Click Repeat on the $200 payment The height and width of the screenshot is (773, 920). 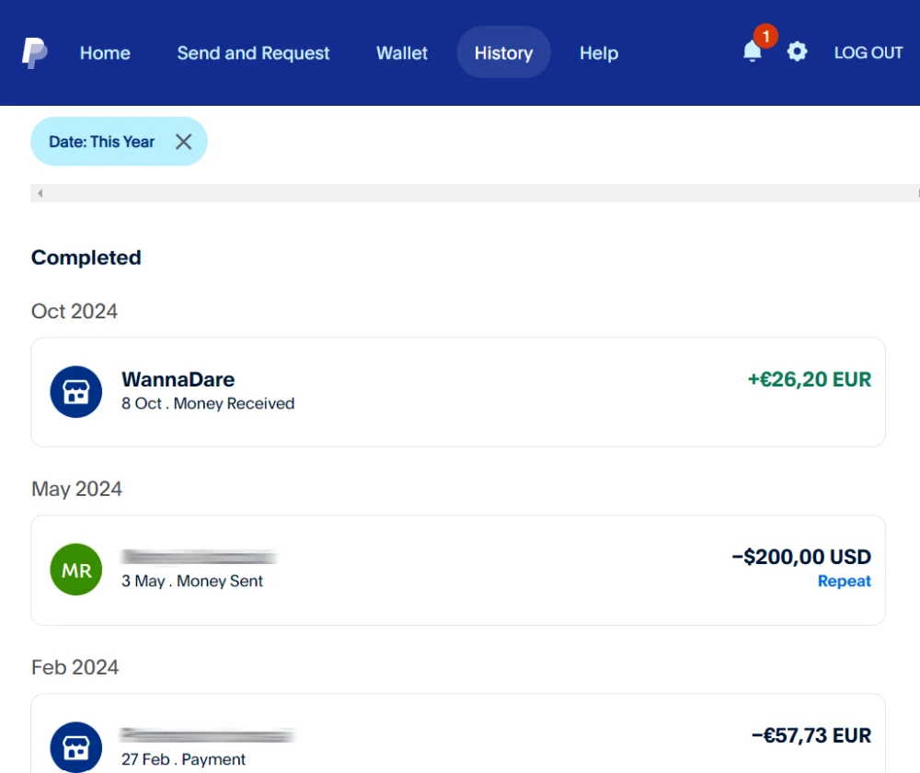click(x=844, y=582)
